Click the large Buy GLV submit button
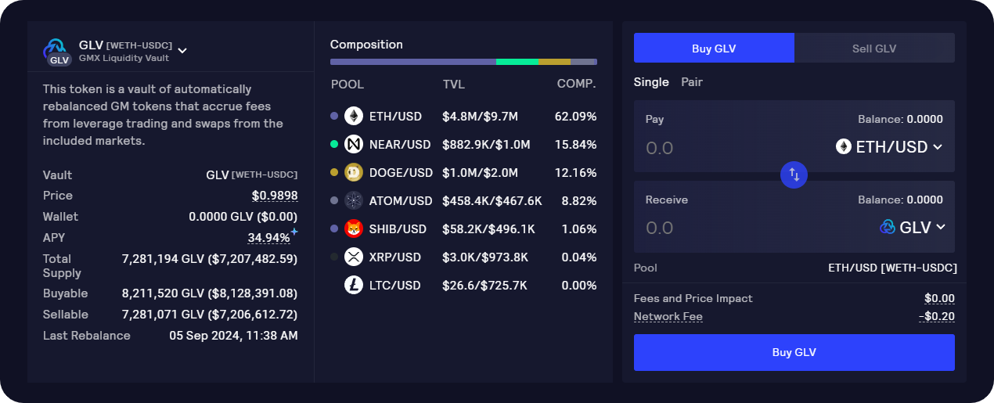 [794, 352]
